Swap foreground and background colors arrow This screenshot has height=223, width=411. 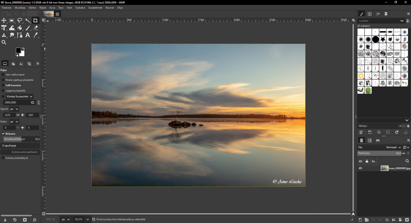pyautogui.click(x=23, y=49)
